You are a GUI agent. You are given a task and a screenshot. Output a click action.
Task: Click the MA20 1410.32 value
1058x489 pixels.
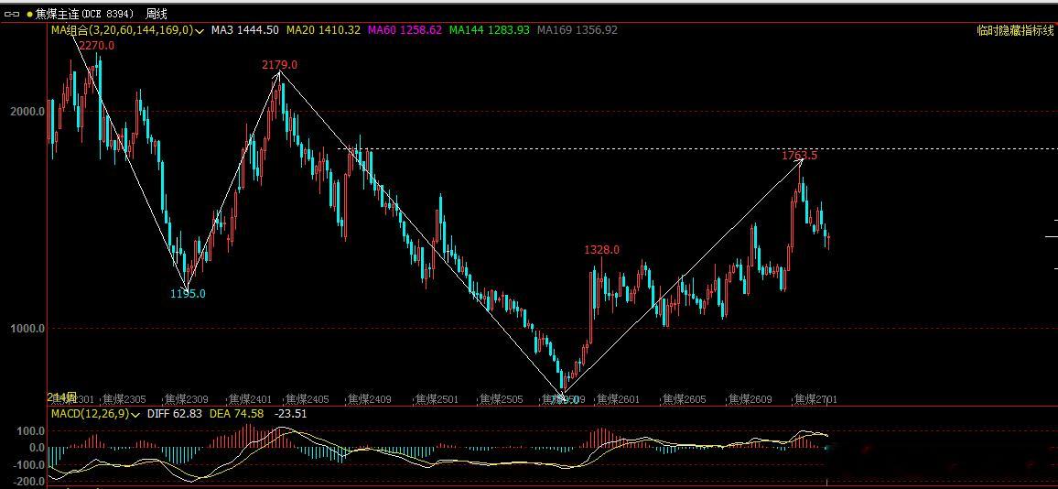click(x=323, y=30)
